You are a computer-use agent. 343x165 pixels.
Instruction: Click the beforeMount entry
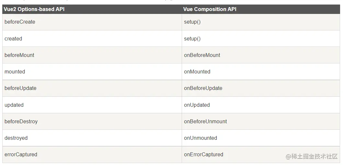(19, 55)
